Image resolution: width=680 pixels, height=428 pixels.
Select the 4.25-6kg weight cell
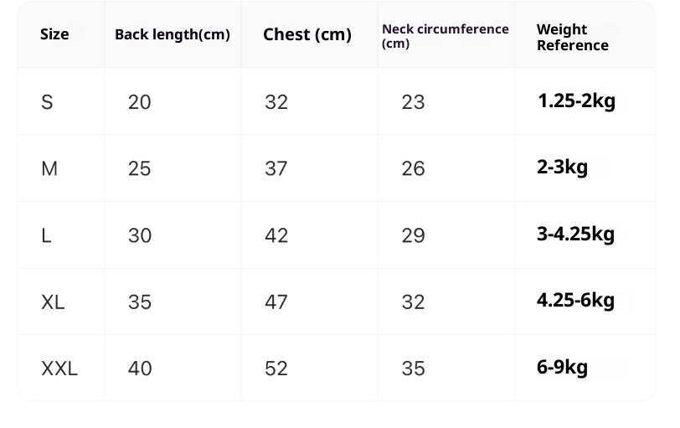pyautogui.click(x=575, y=300)
